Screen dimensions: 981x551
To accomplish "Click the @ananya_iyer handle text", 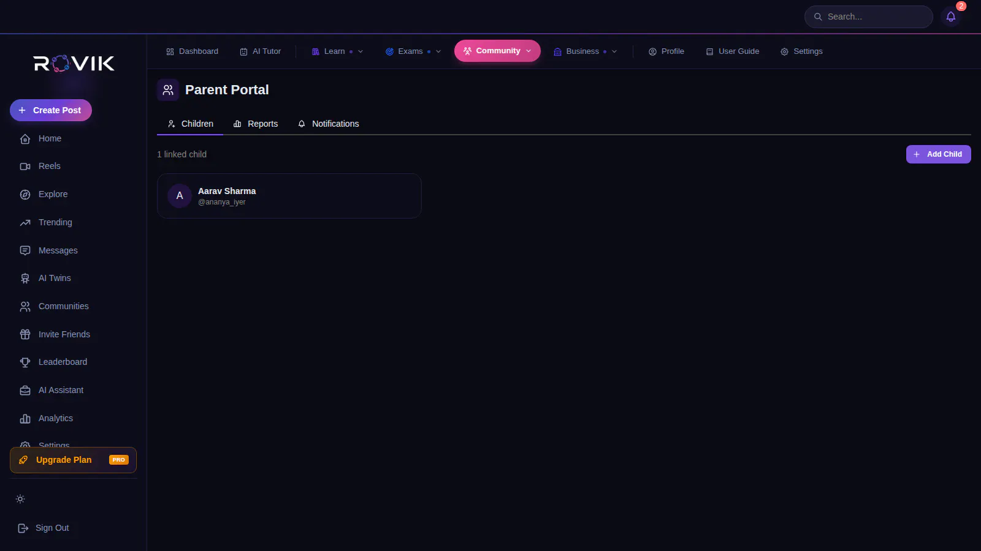I will click(222, 202).
